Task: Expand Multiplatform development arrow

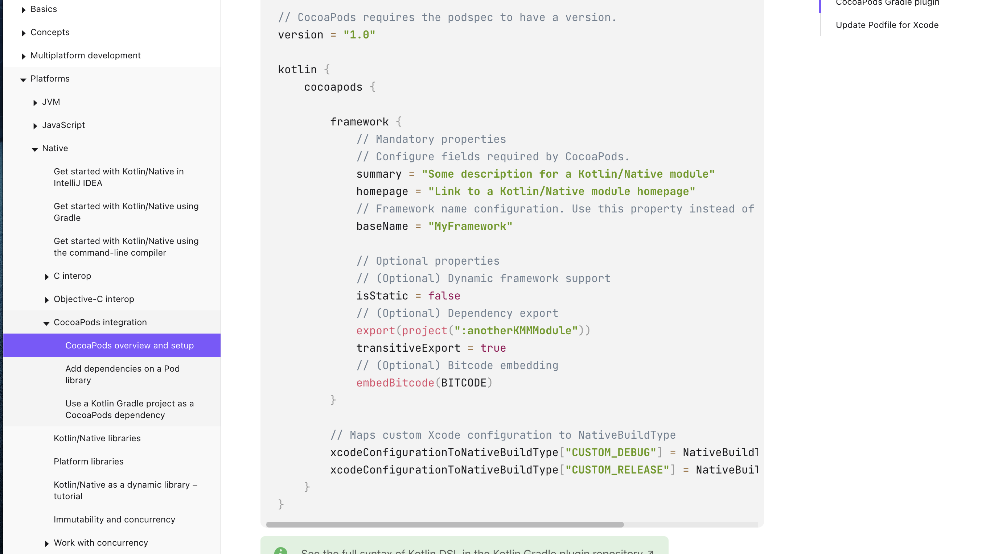Action: click(23, 56)
